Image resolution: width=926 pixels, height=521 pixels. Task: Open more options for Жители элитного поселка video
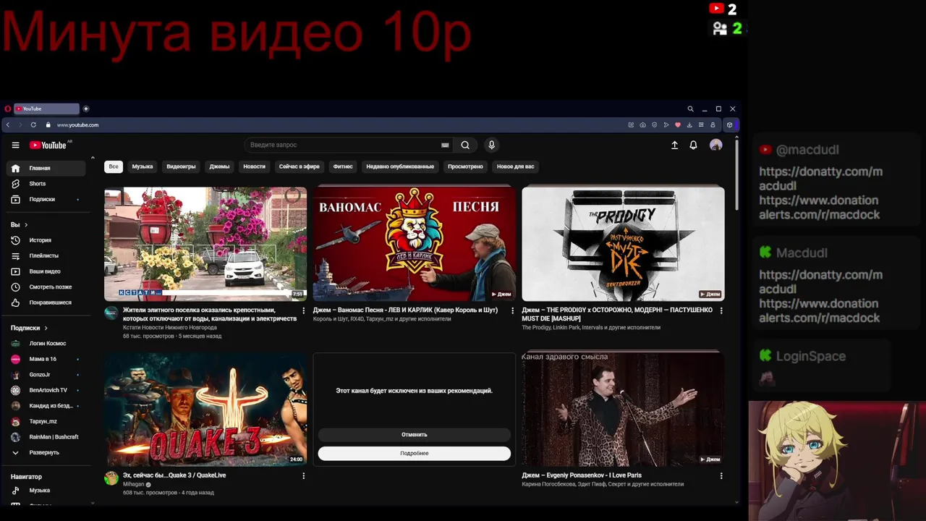coord(304,310)
